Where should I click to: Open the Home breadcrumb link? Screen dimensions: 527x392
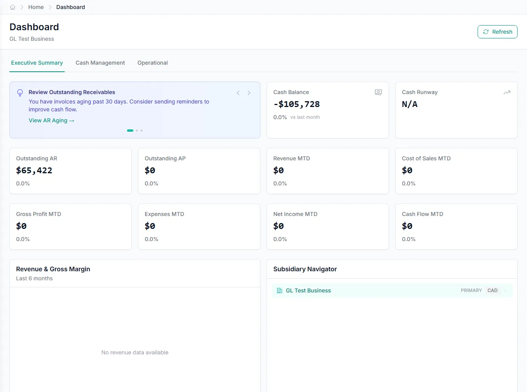coord(36,7)
